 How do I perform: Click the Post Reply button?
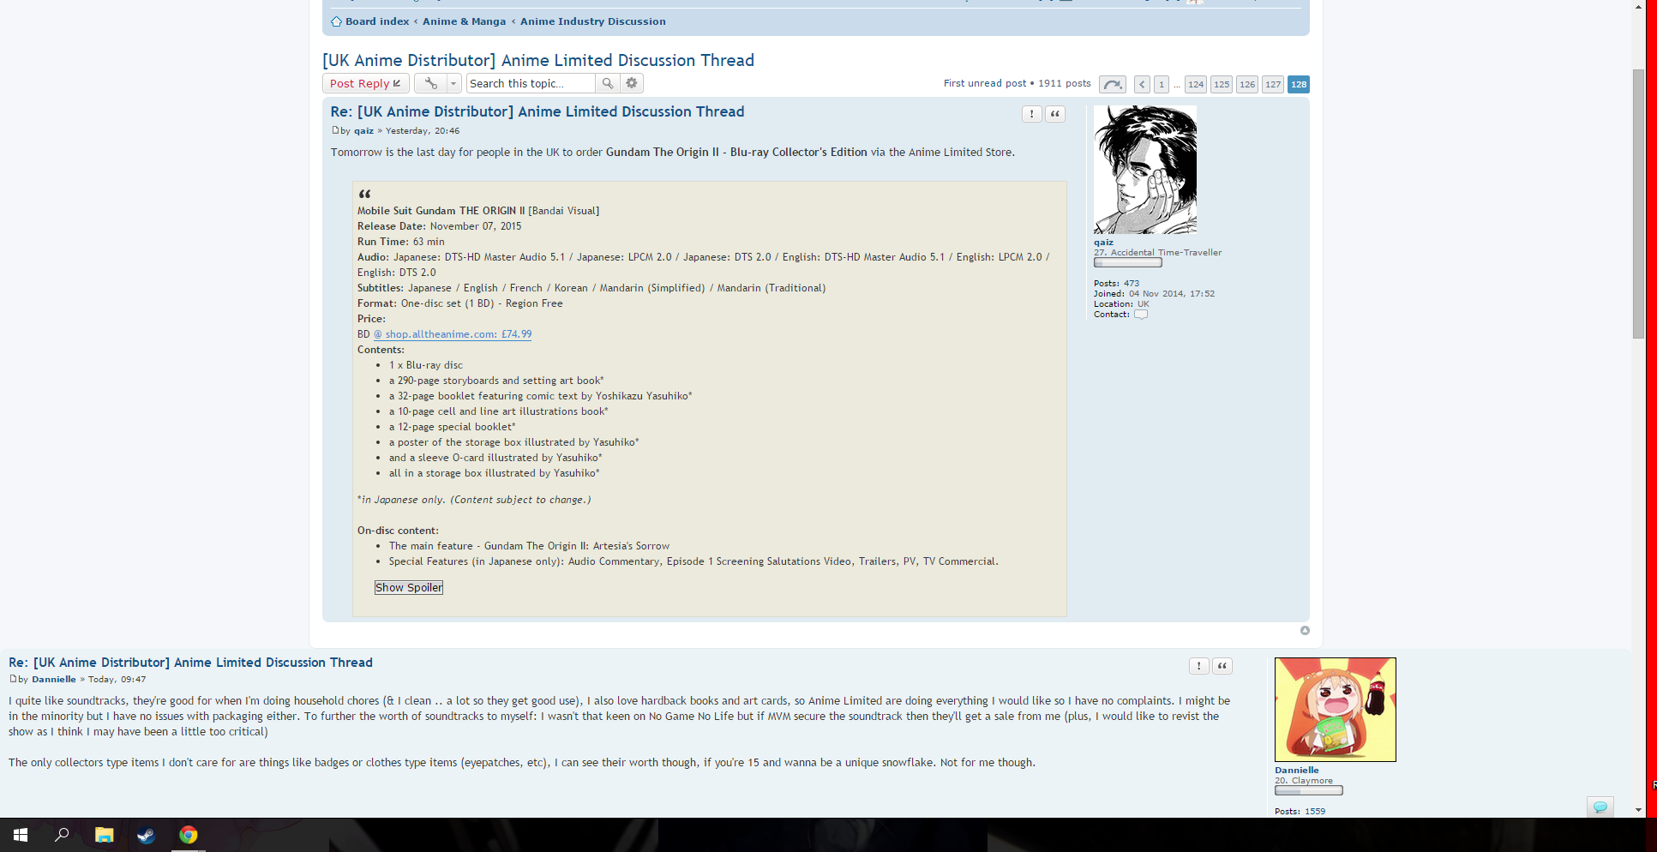[365, 83]
